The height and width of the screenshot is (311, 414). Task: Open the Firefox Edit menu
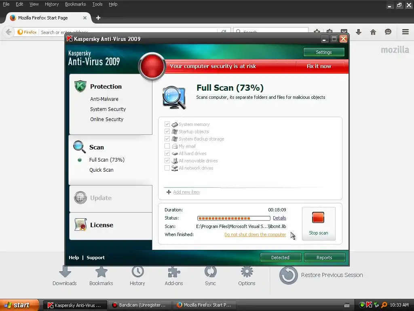pos(19,4)
